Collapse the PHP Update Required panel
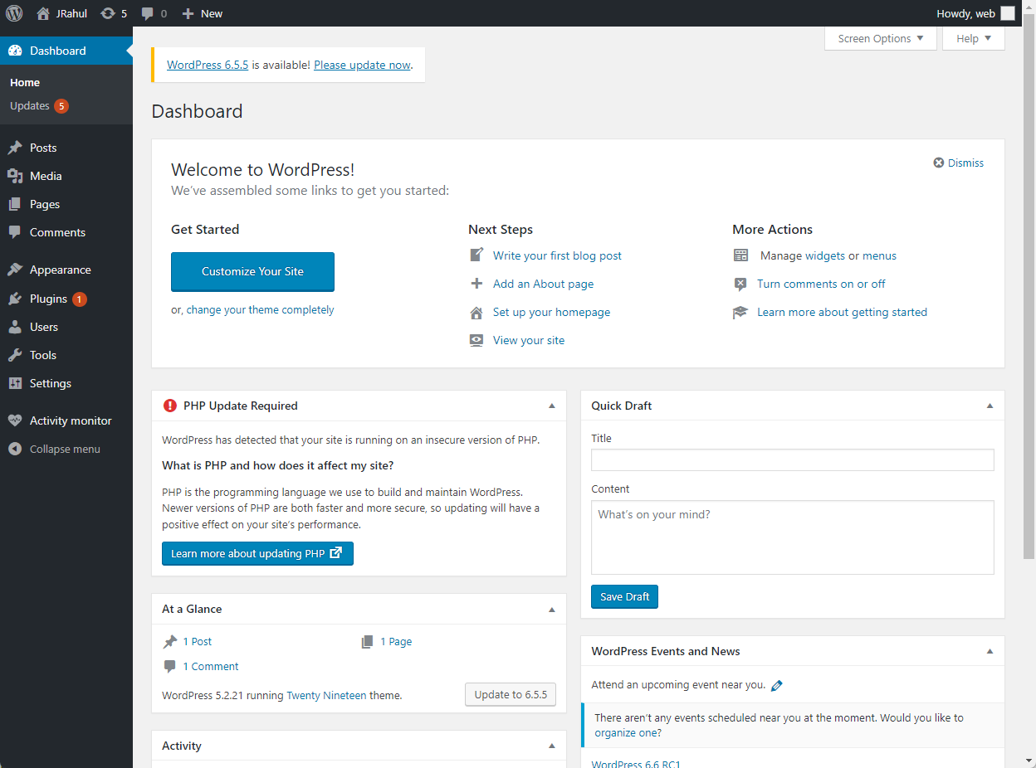The width and height of the screenshot is (1036, 768). click(x=552, y=406)
